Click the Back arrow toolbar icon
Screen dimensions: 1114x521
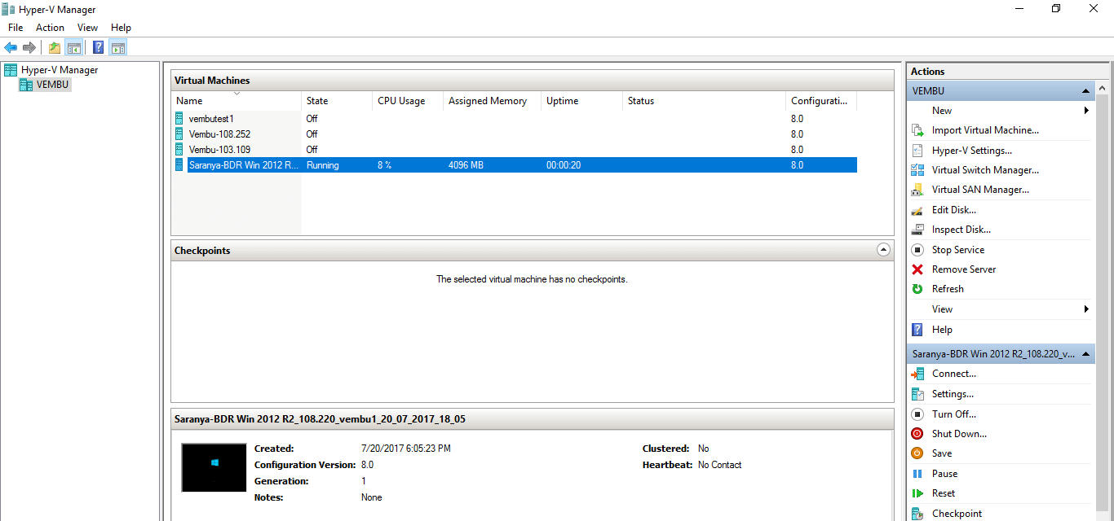(x=11, y=47)
